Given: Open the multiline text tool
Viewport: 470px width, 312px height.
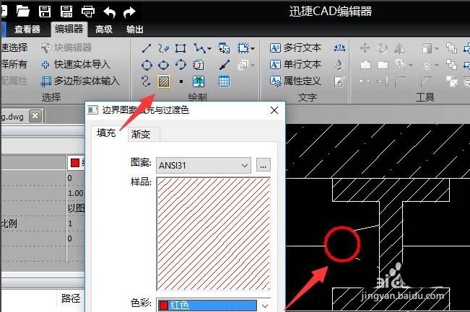Looking at the screenshot, I should click(x=295, y=48).
